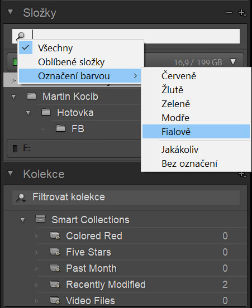Screen dimensions: 252x308
Task: Click the count 0 beside Past Month
Action: tap(225, 268)
